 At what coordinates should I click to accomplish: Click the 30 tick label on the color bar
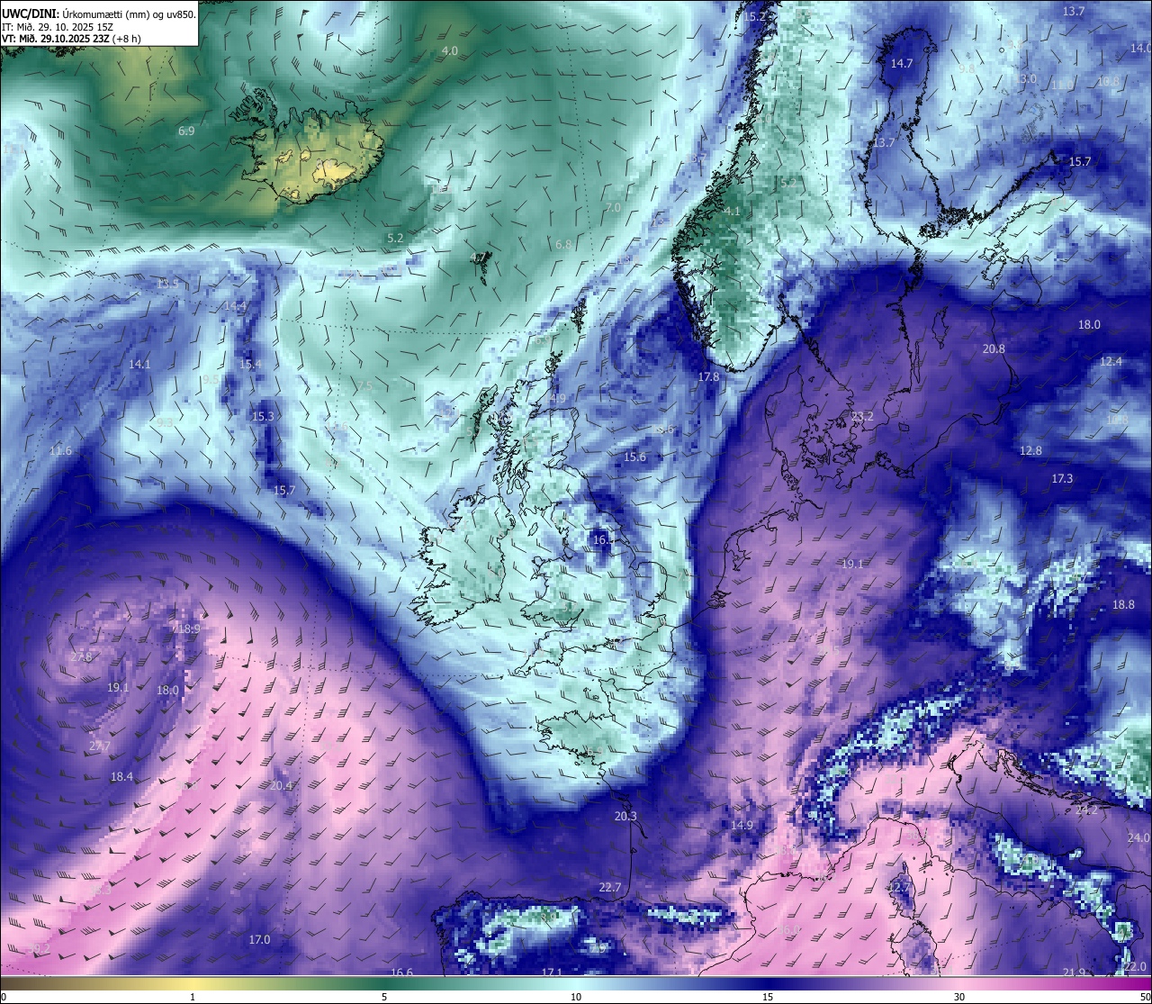point(959,998)
